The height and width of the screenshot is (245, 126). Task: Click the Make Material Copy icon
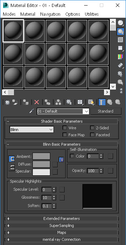pos(47,102)
